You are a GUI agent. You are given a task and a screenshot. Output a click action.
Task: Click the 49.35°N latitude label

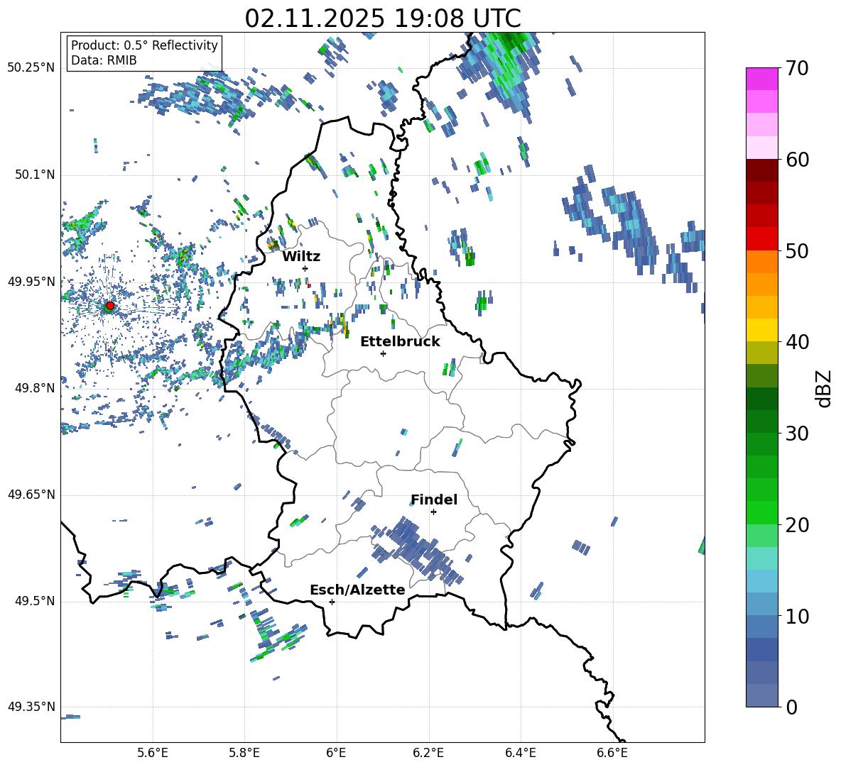[31, 707]
